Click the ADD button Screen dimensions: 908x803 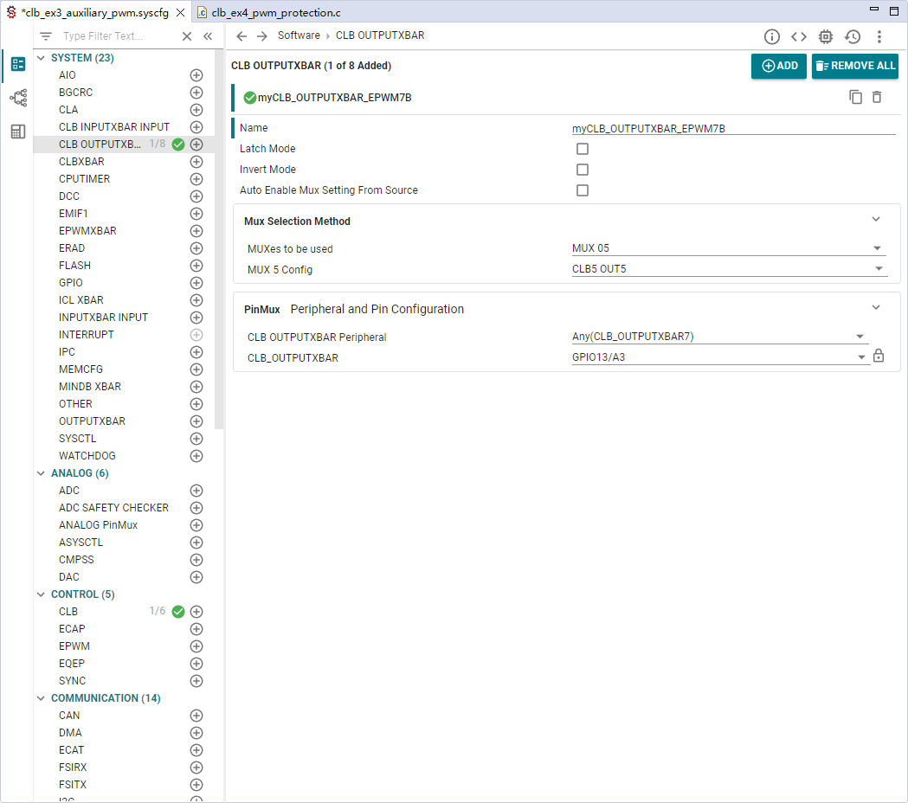coord(779,66)
